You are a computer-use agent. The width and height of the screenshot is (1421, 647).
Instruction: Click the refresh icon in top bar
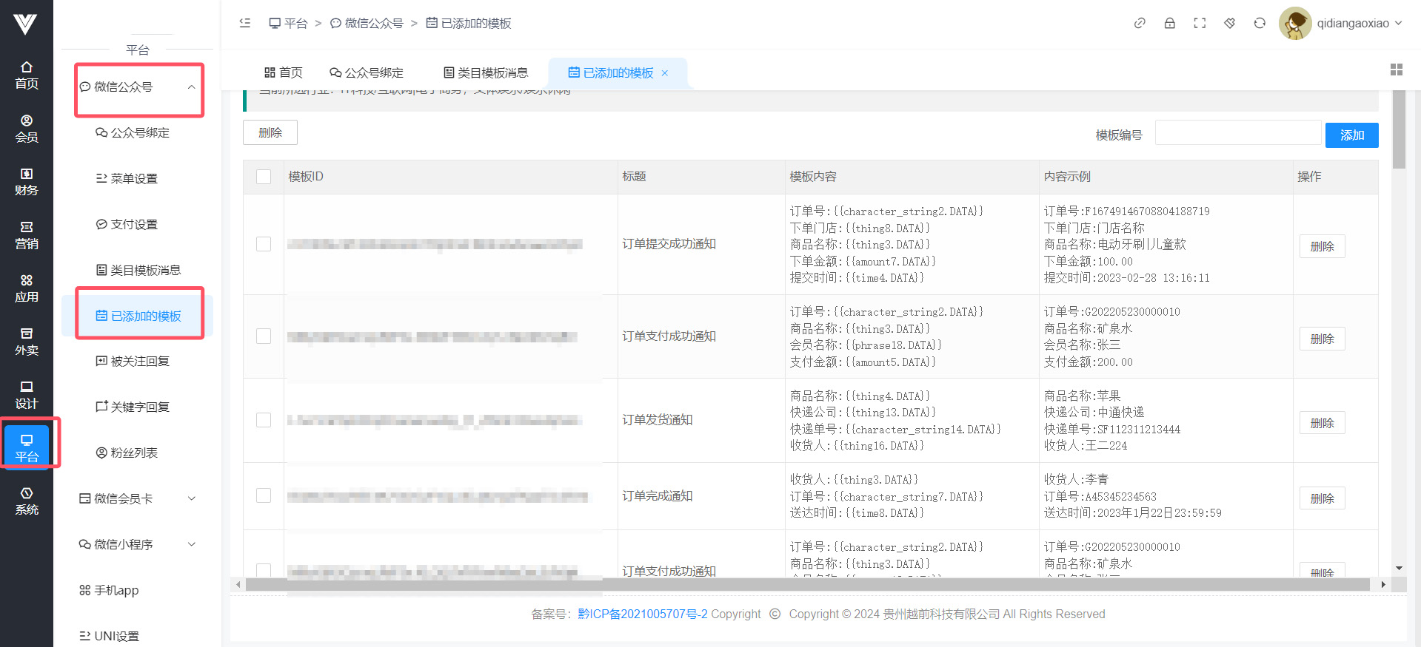[1260, 23]
